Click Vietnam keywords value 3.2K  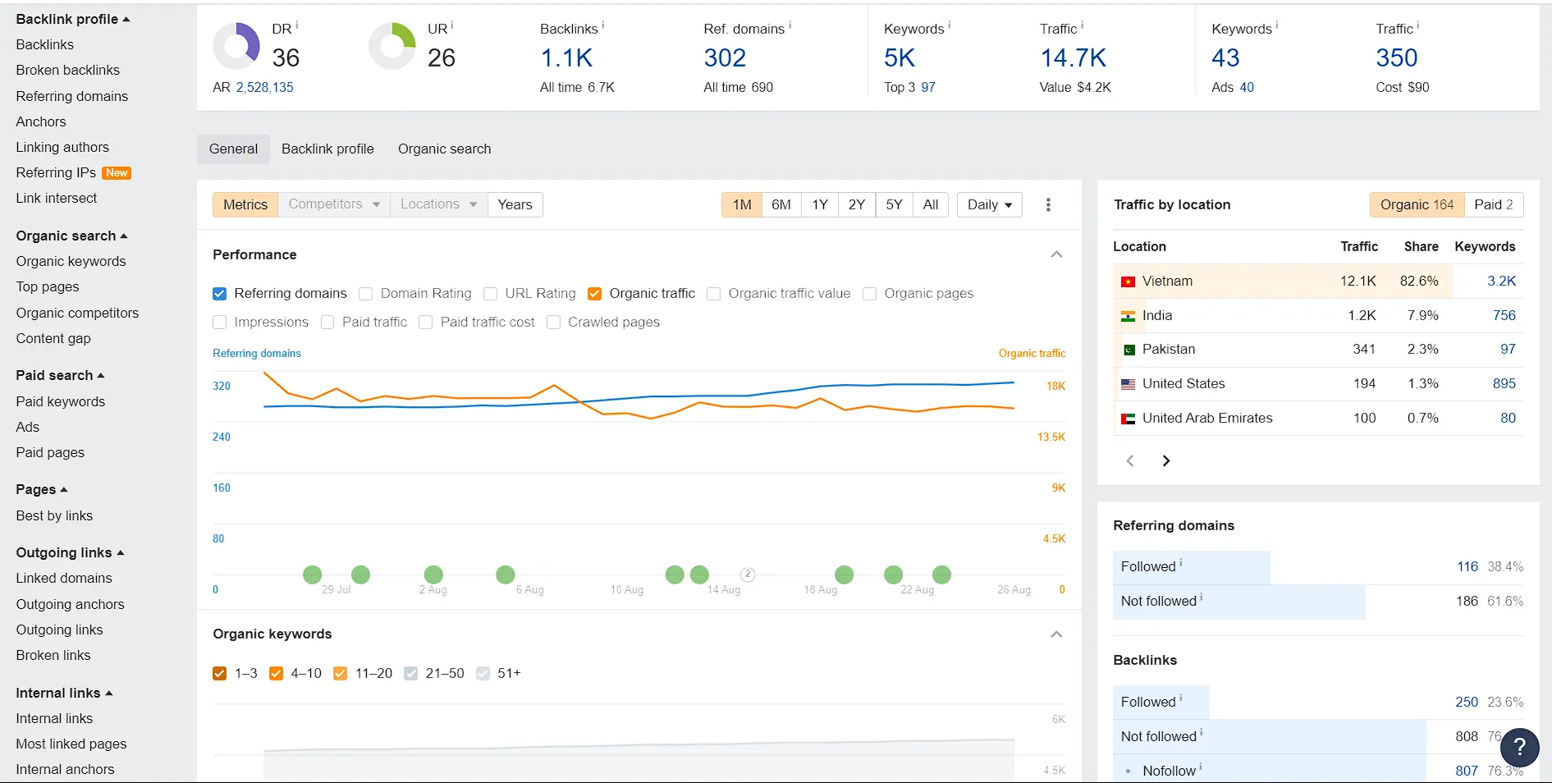(x=1501, y=282)
